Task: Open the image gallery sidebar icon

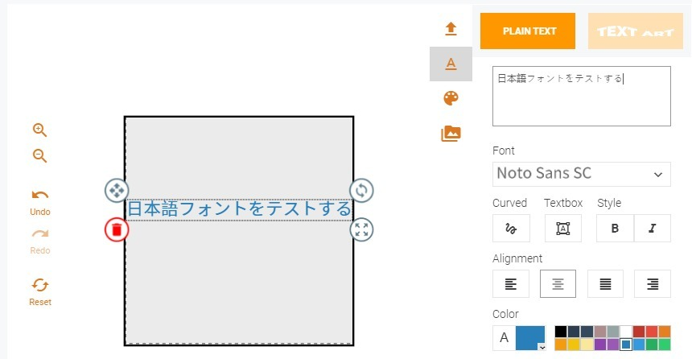Action: click(451, 134)
